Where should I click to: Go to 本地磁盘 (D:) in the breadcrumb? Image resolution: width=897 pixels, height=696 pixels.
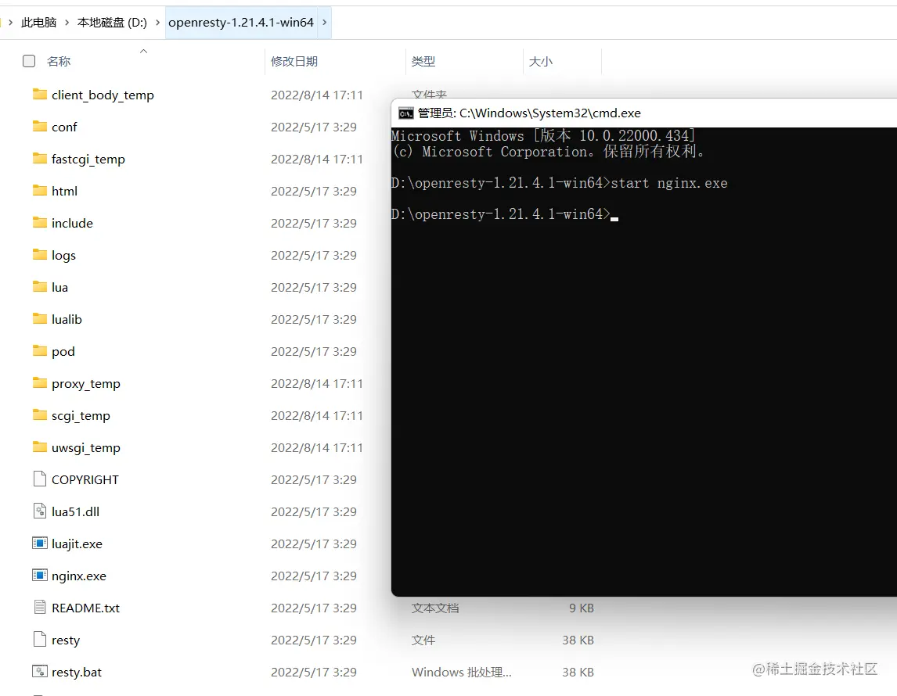112,22
